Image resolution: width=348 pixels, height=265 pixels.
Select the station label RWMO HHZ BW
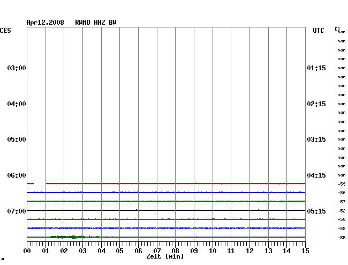coord(96,23)
